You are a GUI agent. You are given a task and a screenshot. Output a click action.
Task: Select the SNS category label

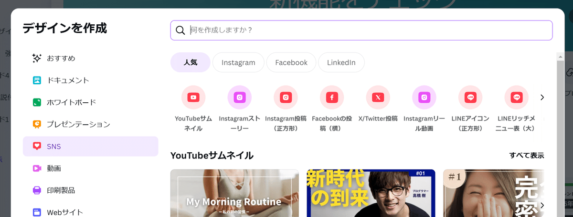tap(53, 147)
